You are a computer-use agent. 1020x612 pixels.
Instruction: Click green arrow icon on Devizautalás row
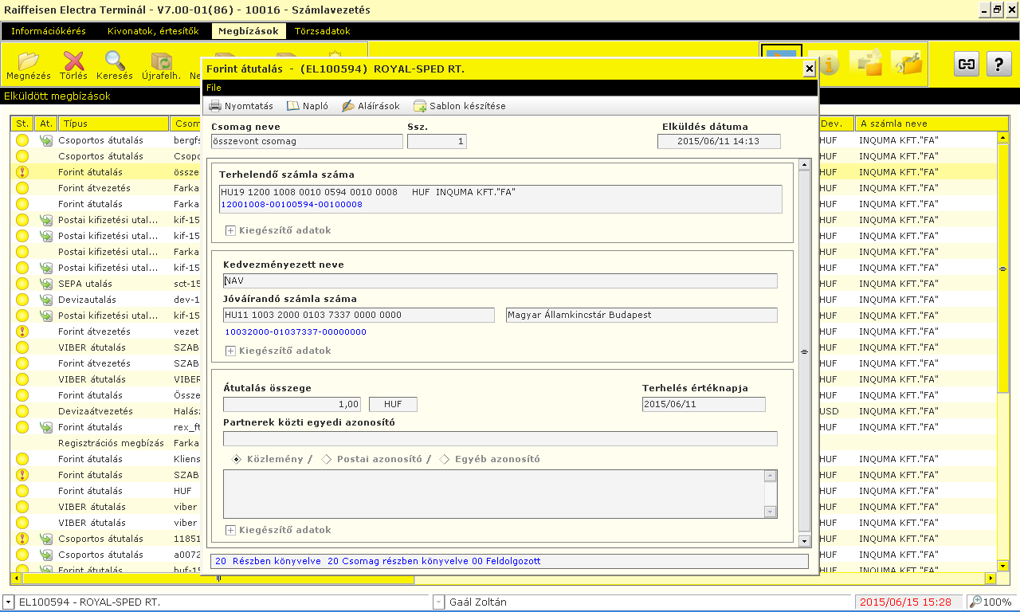[46, 300]
